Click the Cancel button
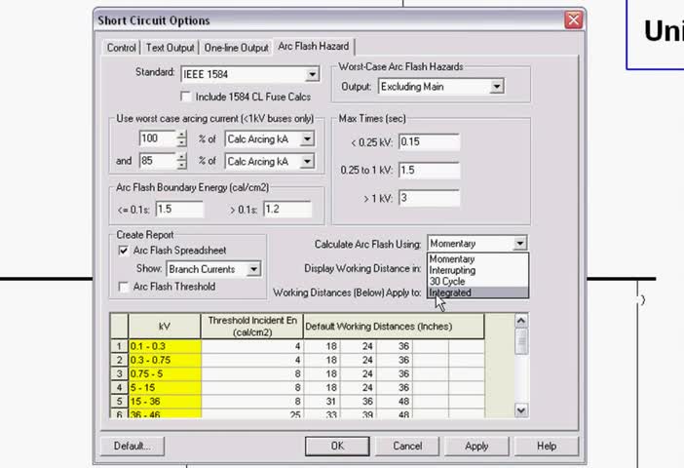 pos(407,446)
